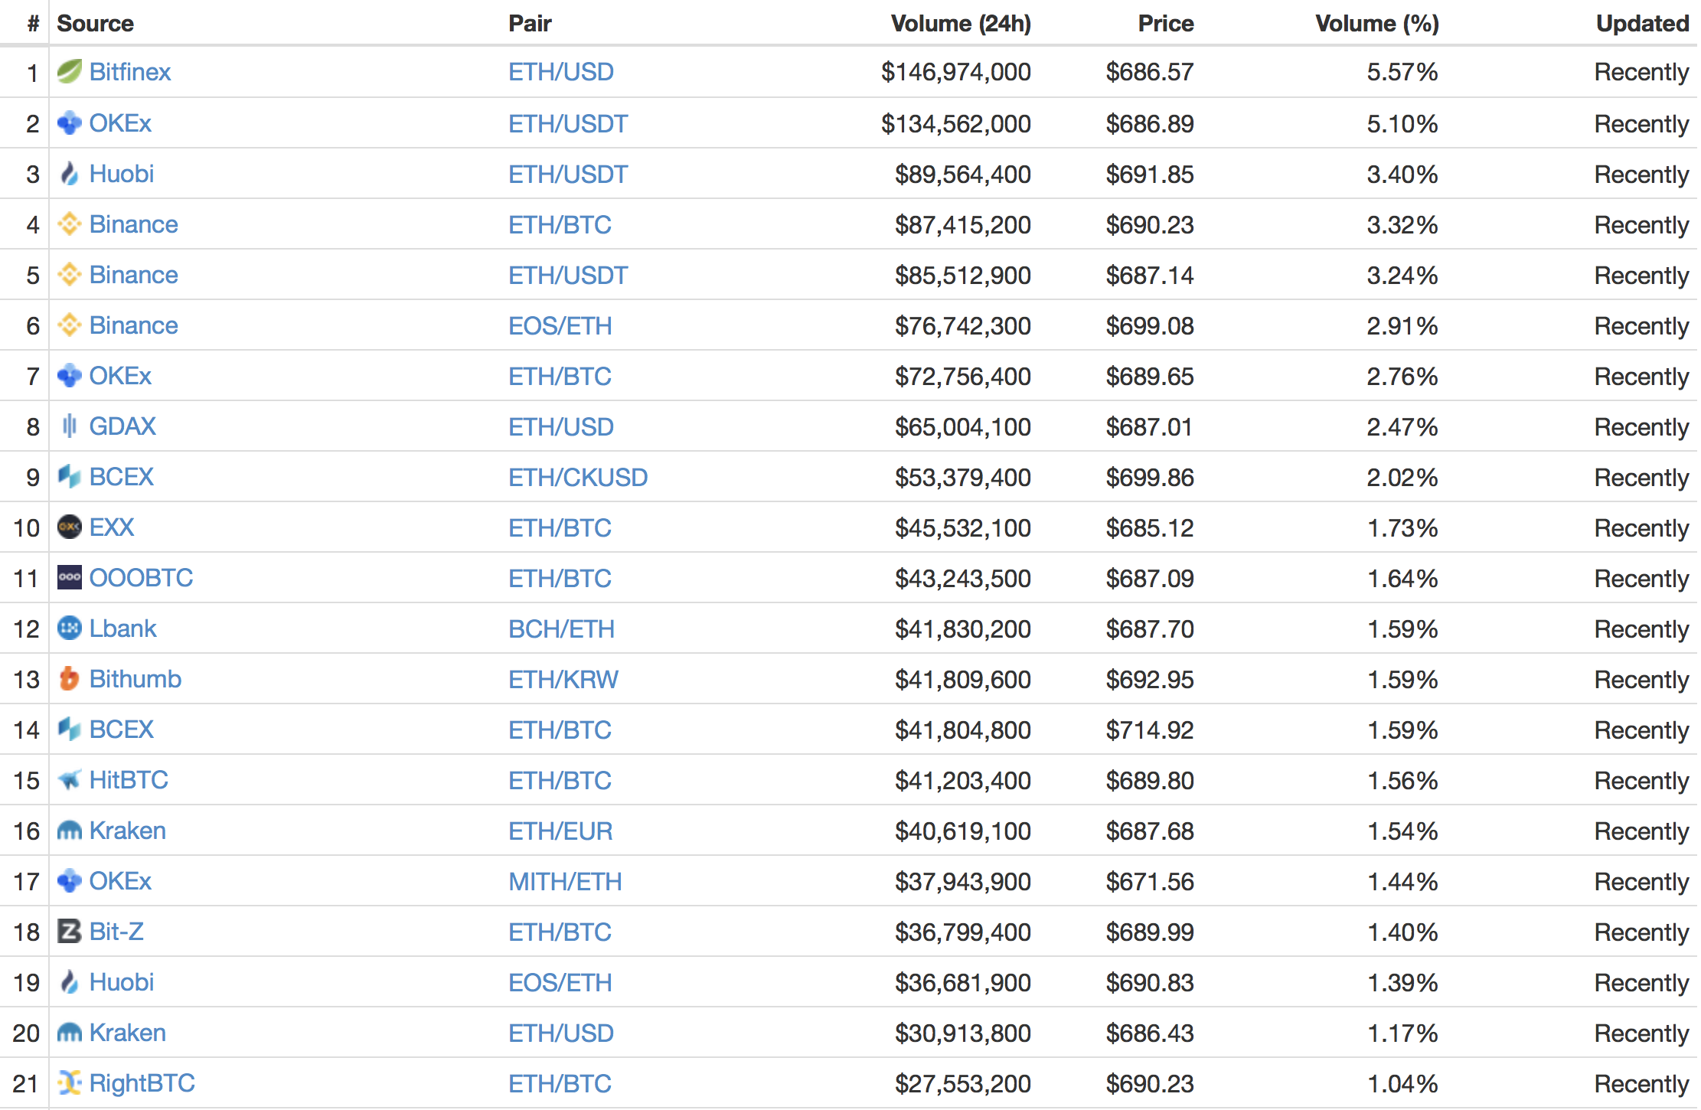Click the Huobi flame icon in row 19
Image resolution: width=1701 pixels, height=1110 pixels.
coord(69,981)
